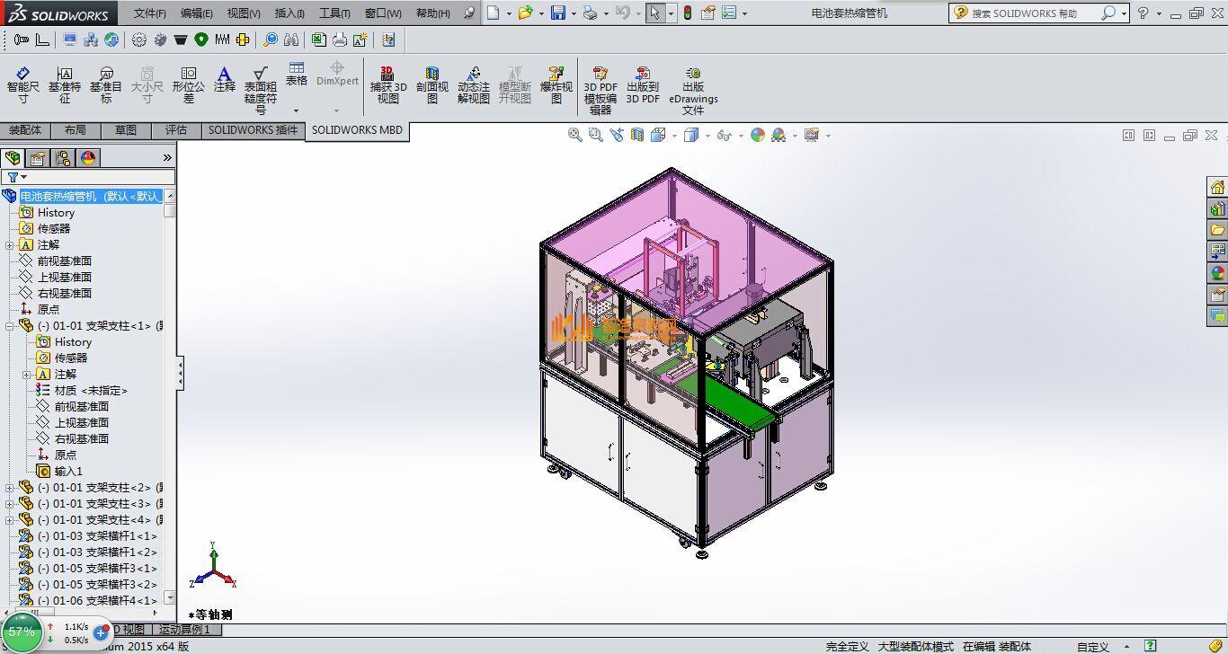Viewport: 1228px width, 654px height.
Task: Switch to the 评估 tab
Action: [x=175, y=130]
